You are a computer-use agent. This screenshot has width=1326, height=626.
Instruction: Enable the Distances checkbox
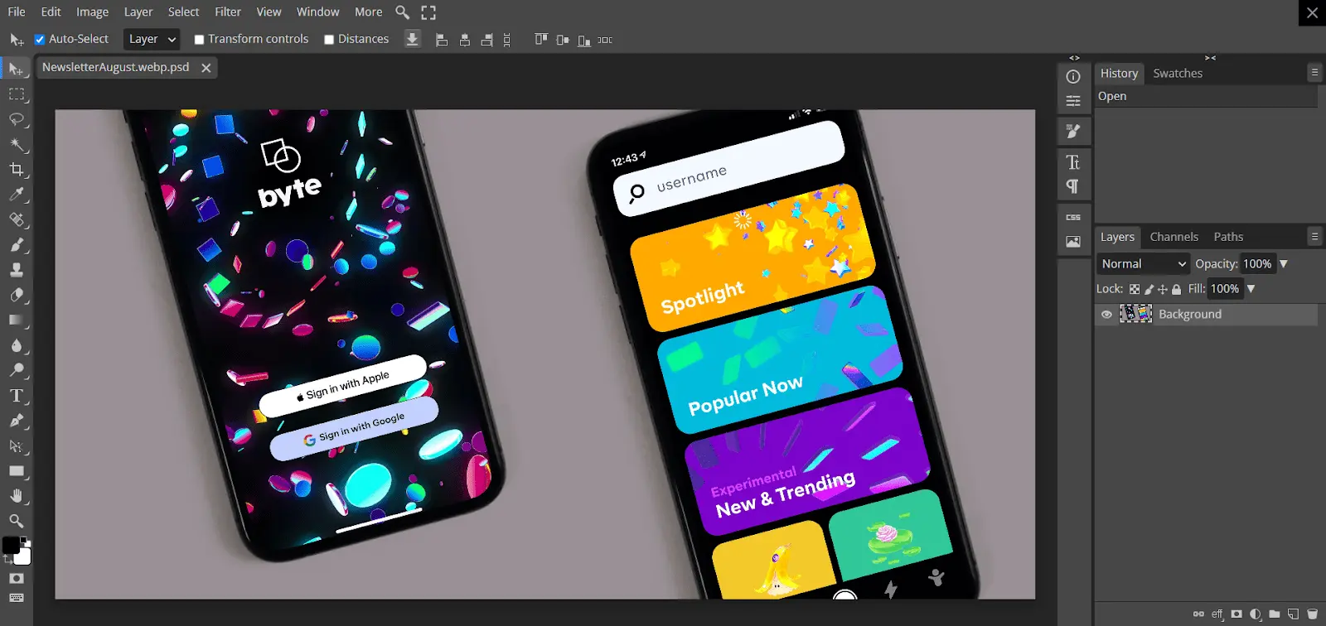pos(329,39)
